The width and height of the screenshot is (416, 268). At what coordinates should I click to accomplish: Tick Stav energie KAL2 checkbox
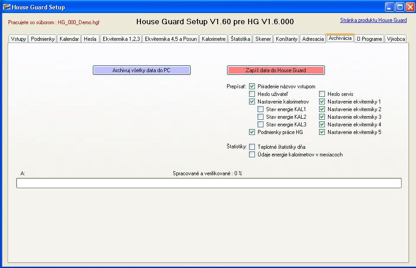click(x=261, y=117)
